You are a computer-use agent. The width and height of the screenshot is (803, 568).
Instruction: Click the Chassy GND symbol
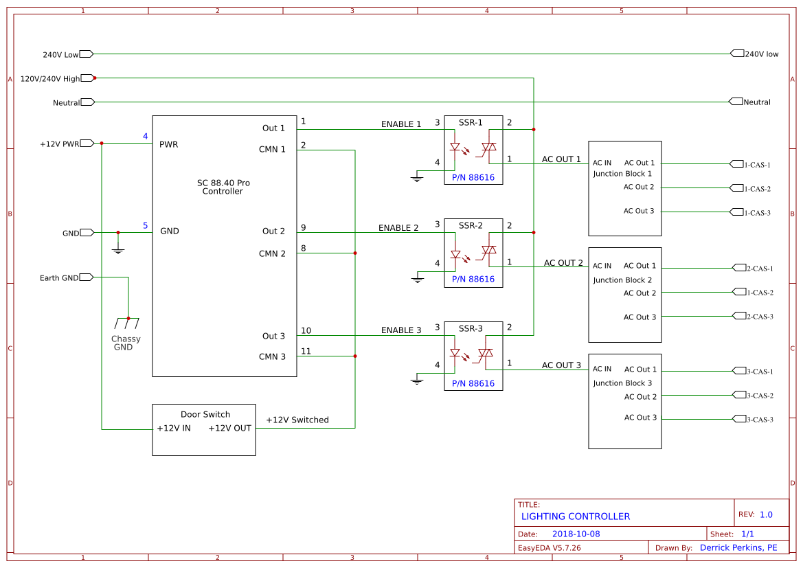click(126, 323)
